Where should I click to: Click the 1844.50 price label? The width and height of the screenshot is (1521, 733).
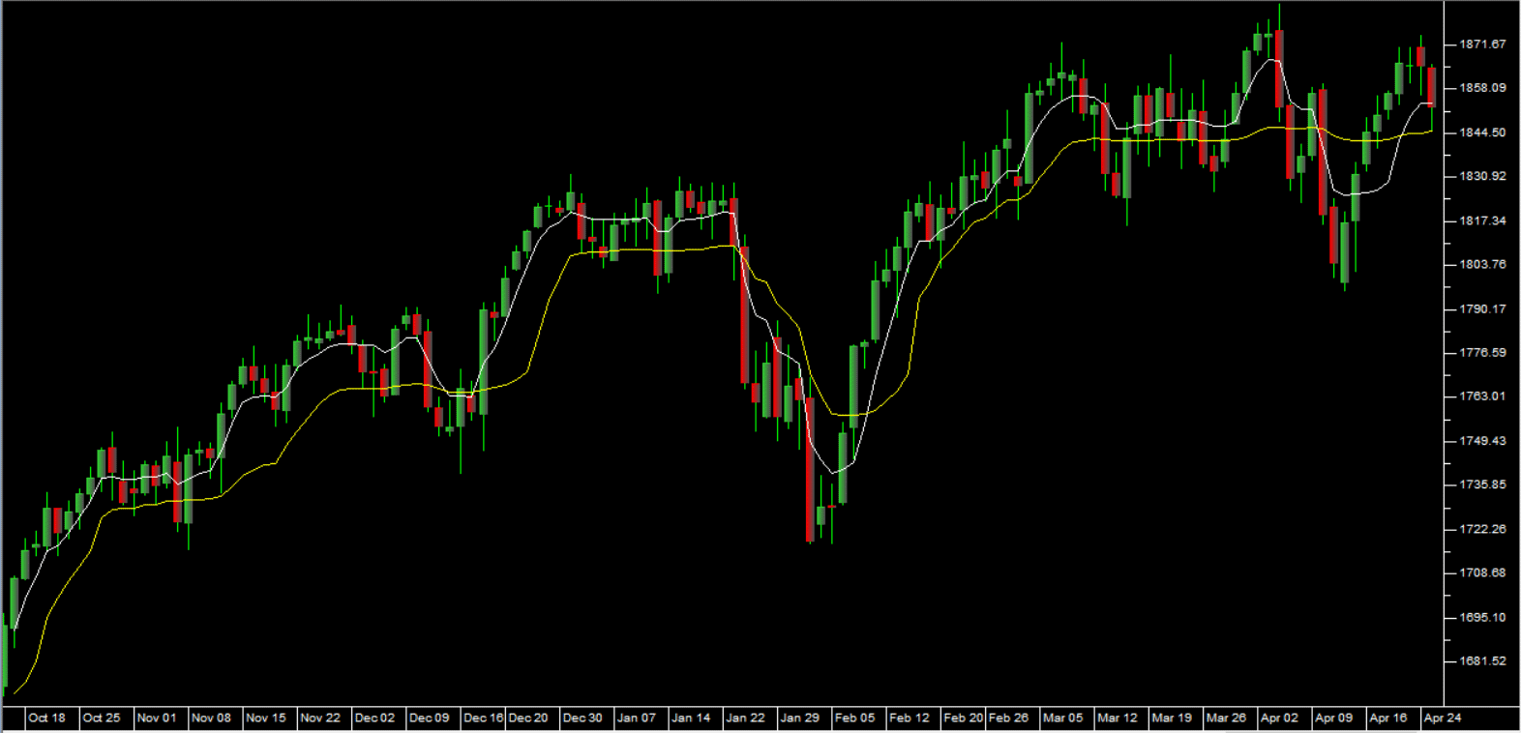pos(1482,132)
